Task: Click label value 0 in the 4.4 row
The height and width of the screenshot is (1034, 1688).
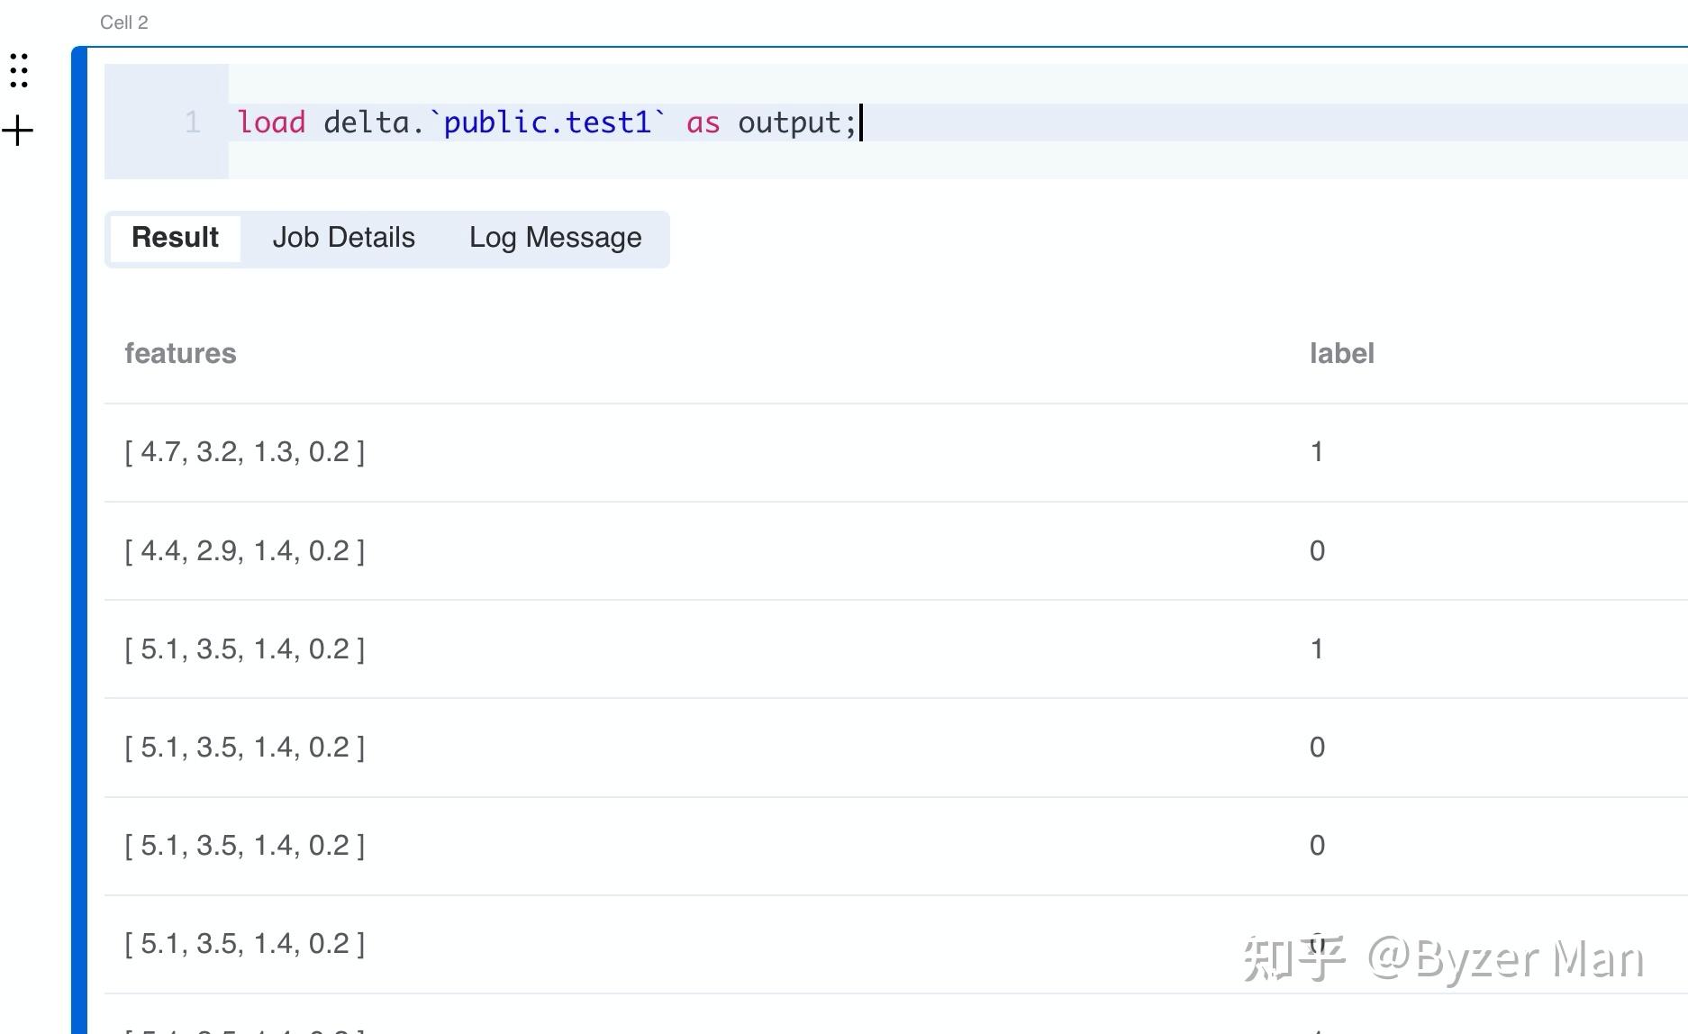Action: [x=1317, y=551]
